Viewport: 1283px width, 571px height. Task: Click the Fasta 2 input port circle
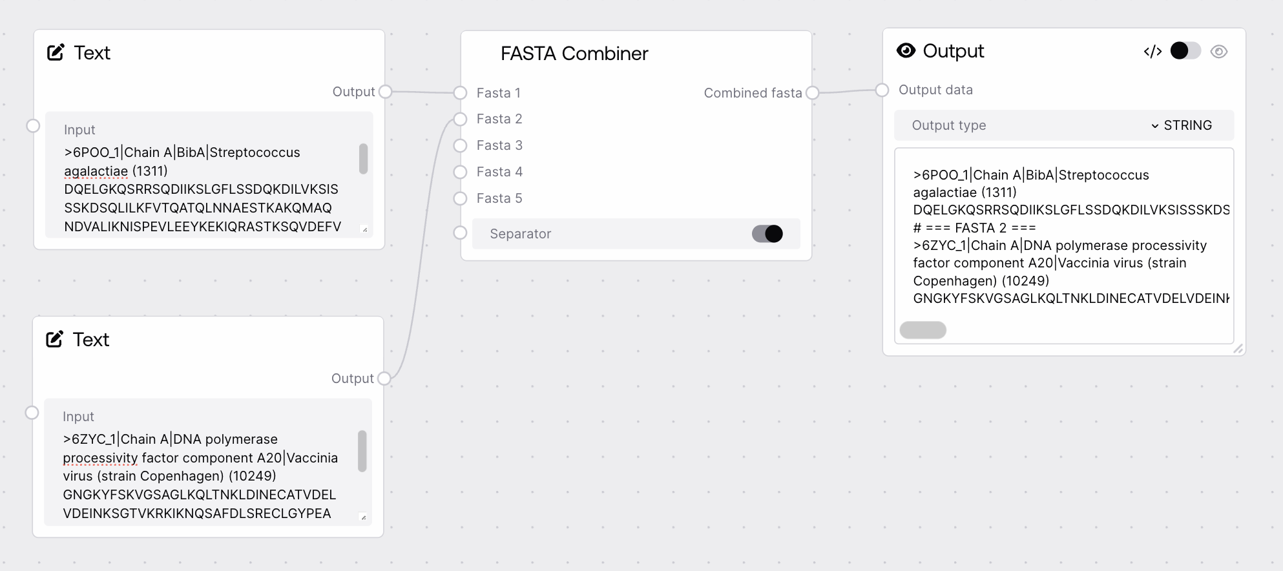point(460,119)
